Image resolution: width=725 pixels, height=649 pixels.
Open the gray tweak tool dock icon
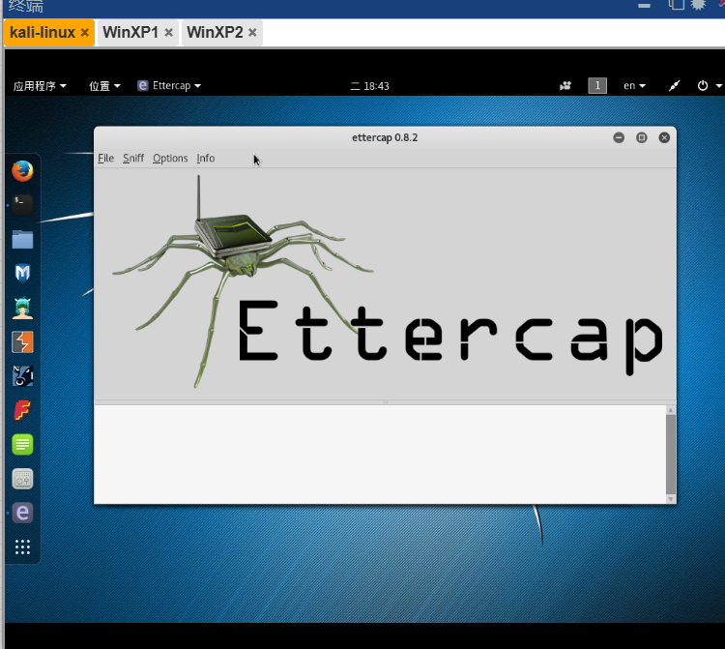[x=22, y=479]
